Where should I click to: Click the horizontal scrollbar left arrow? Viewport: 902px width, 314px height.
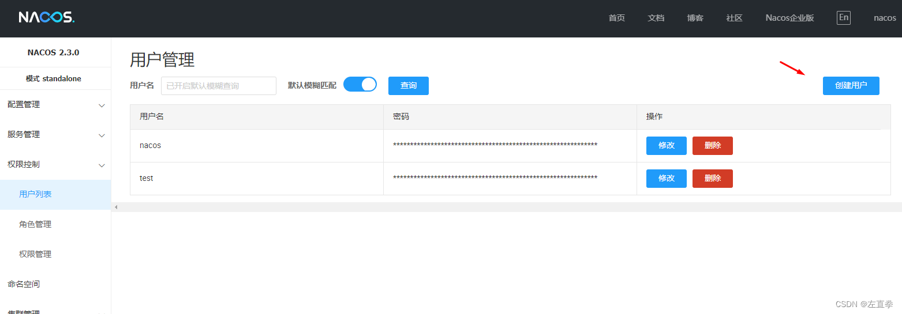[x=115, y=207]
